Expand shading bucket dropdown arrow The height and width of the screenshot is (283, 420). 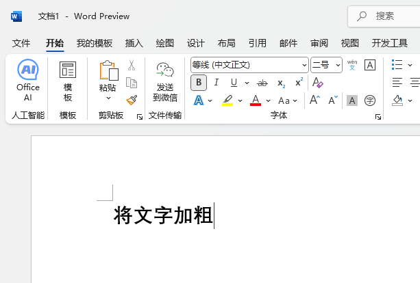tap(410, 100)
